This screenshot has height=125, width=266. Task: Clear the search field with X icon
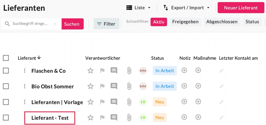pyautogui.click(x=55, y=24)
